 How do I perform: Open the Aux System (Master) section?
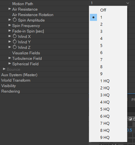coord(19,75)
